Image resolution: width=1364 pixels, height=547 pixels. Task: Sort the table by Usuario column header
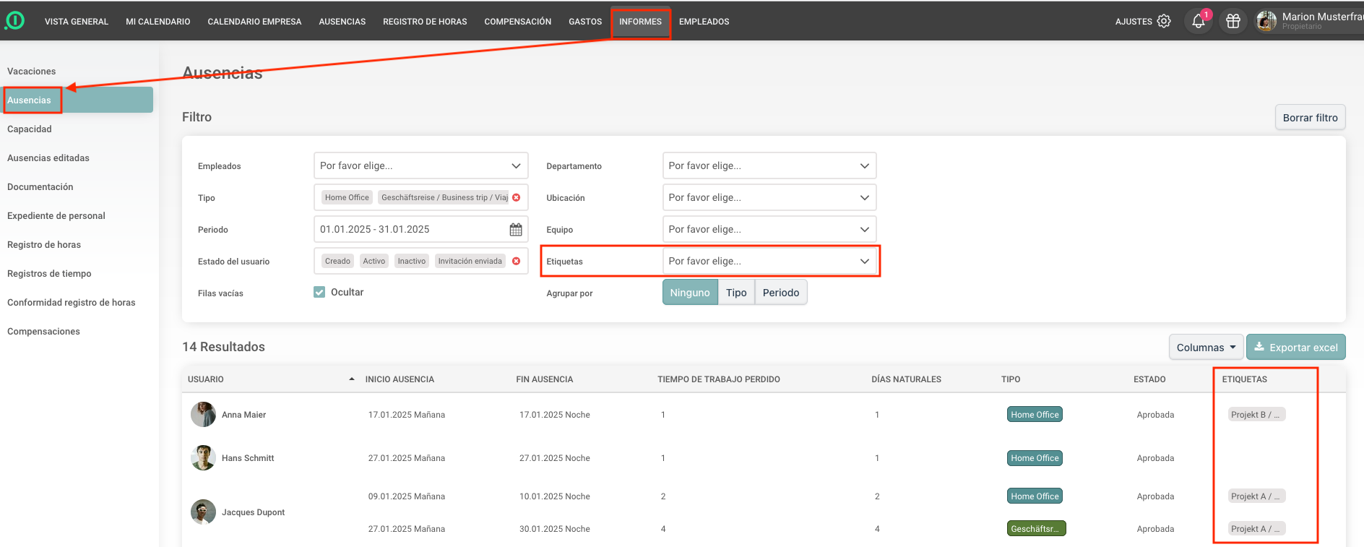(x=206, y=379)
